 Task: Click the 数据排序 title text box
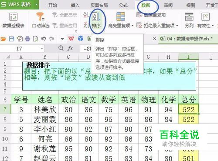tap(109, 76)
